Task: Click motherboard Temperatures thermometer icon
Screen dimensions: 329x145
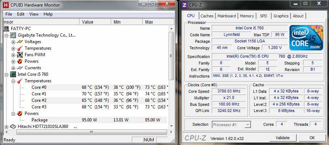Action: pos(20,48)
